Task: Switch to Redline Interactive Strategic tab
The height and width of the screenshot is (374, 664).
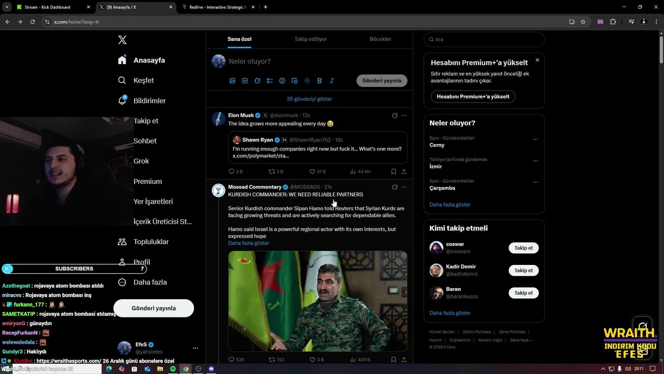Action: pos(218,7)
